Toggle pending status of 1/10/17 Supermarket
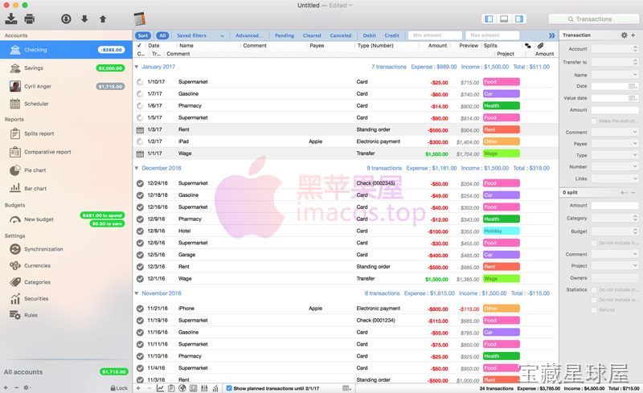This screenshot has height=393, width=643. [140, 82]
